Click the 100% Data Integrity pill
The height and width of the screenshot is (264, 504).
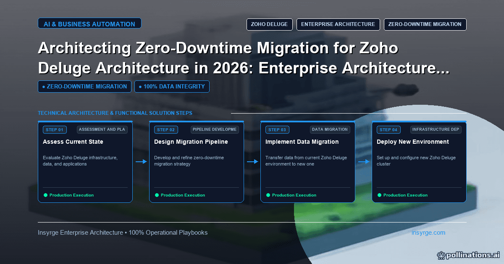point(172,87)
